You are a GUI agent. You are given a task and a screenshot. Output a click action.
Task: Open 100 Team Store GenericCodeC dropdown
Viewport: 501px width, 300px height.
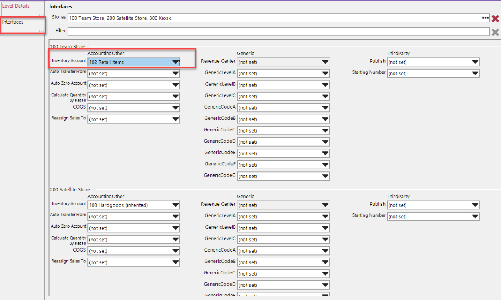point(284,131)
